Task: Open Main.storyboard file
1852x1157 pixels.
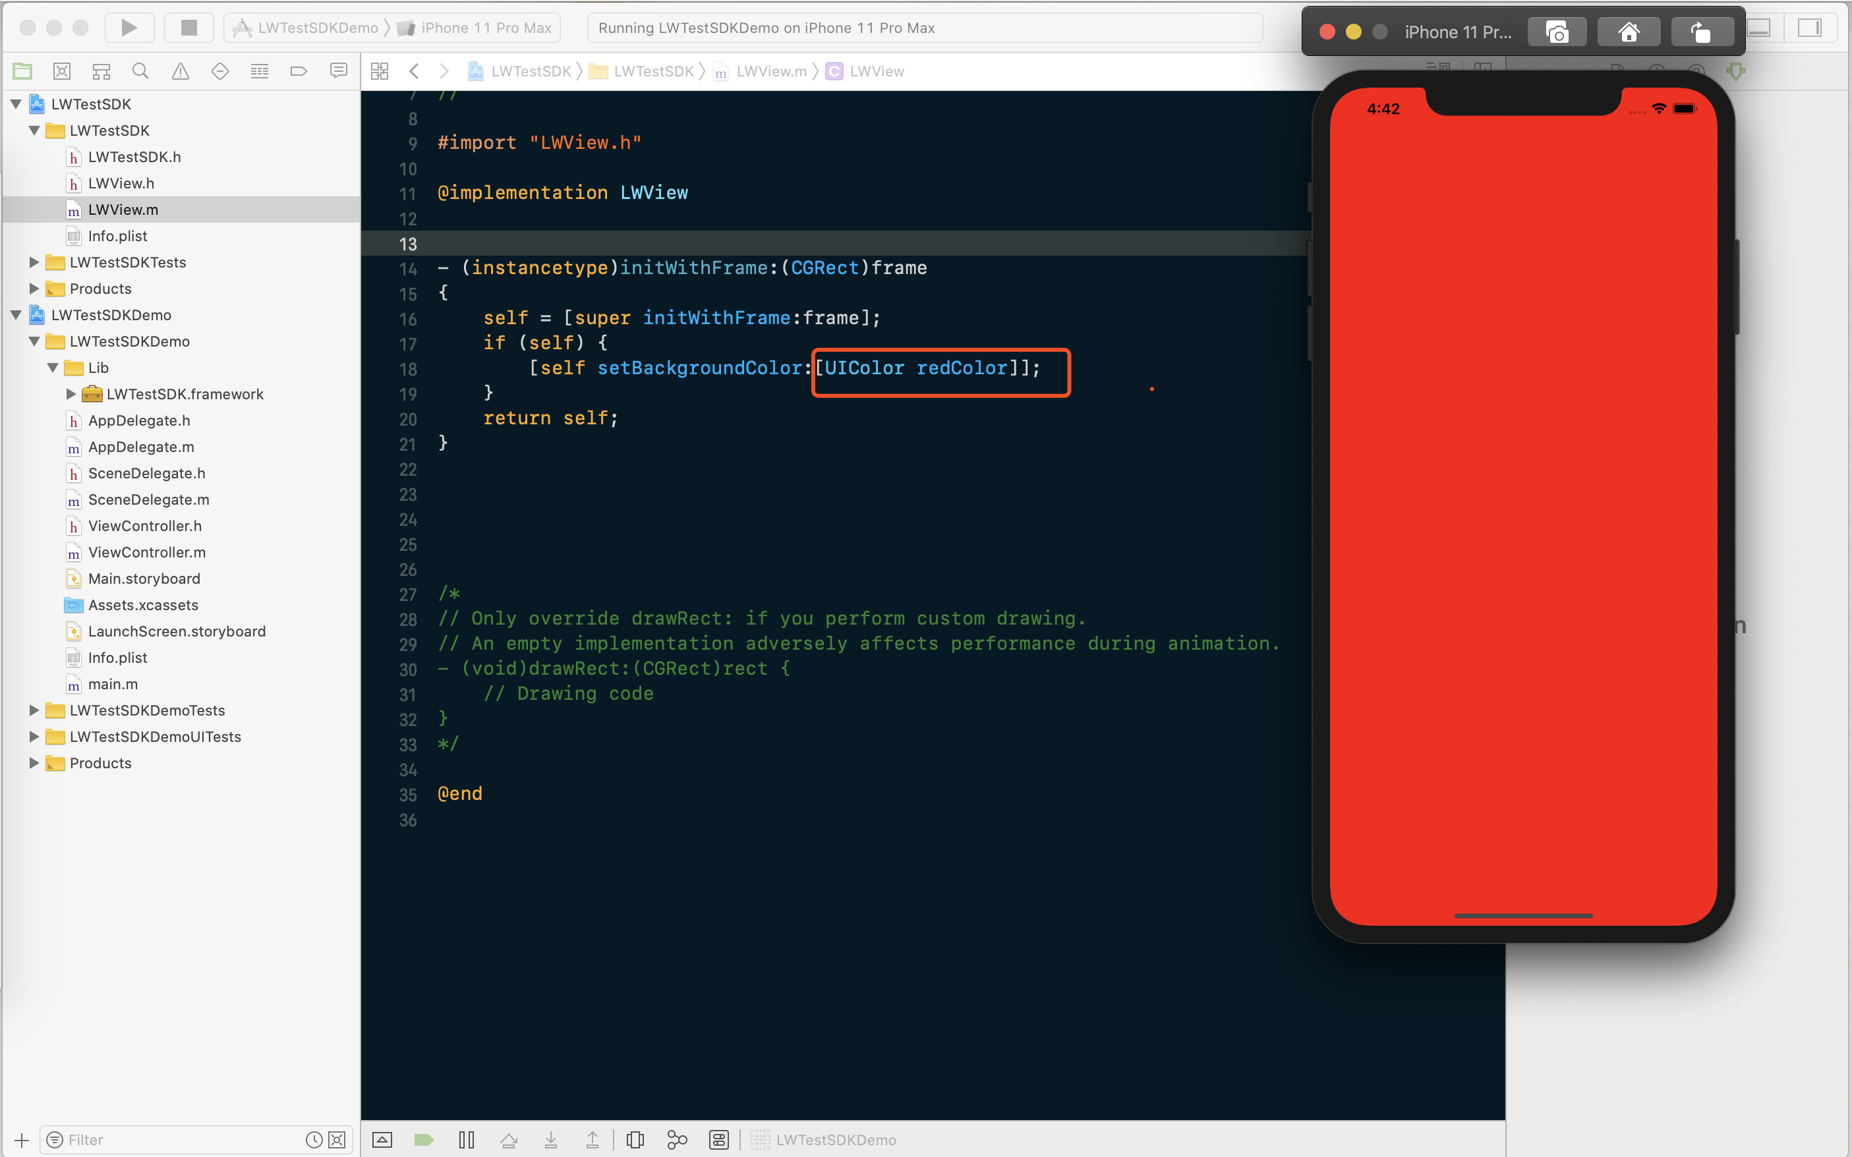Action: coord(144,578)
